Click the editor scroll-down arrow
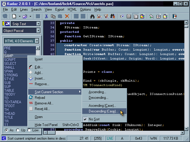 coord(186,129)
